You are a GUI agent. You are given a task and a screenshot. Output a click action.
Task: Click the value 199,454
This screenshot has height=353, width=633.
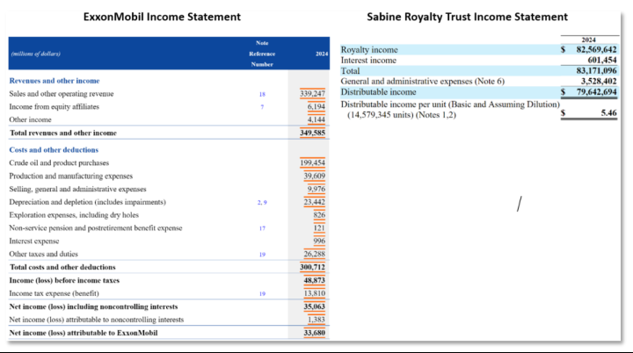tap(312, 163)
